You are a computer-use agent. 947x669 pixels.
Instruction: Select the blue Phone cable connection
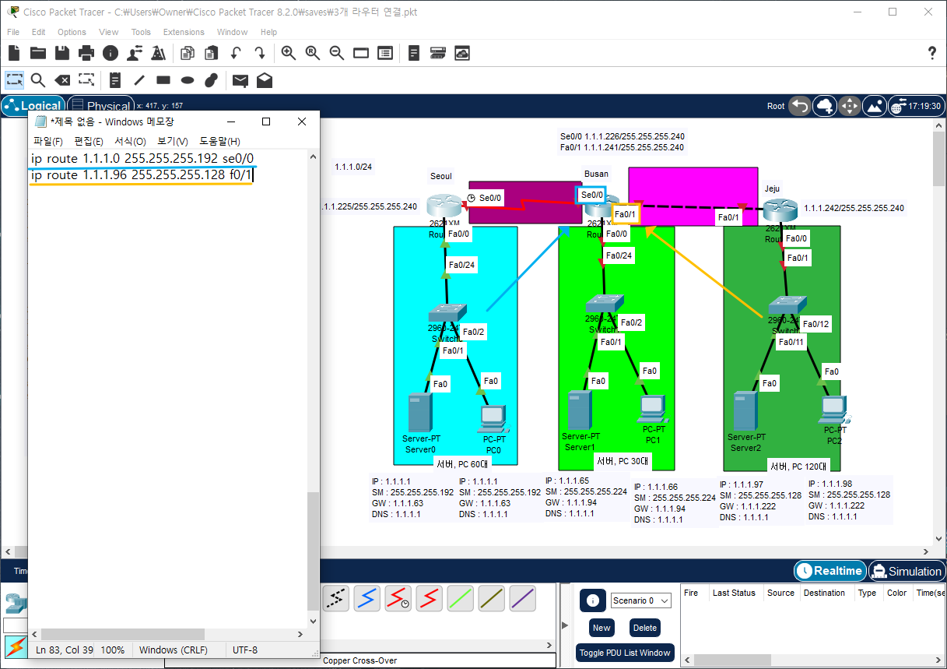point(367,598)
